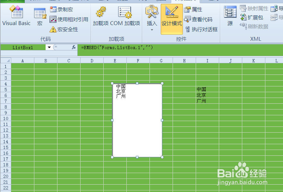Select column K header

253,61
